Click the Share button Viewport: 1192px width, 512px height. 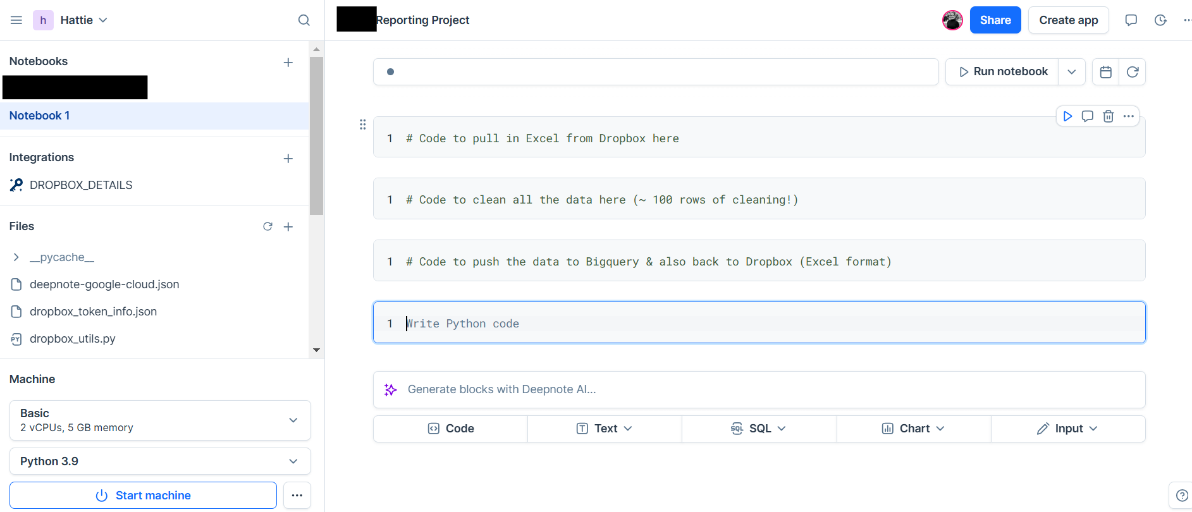(x=995, y=20)
